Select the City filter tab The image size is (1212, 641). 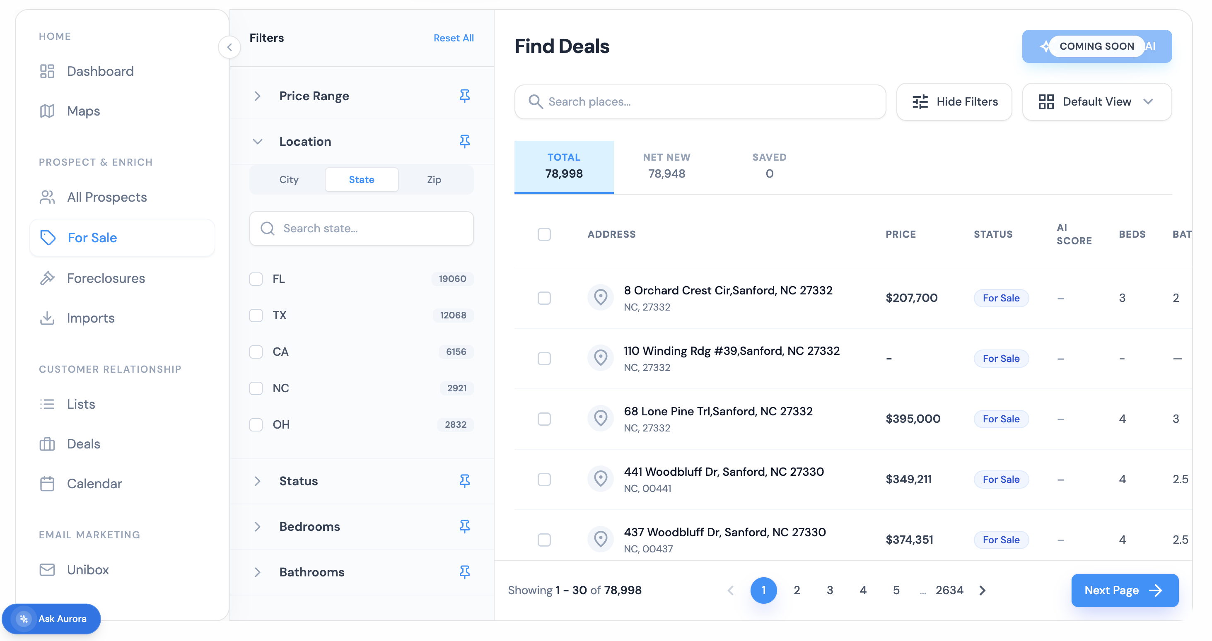click(x=288, y=179)
